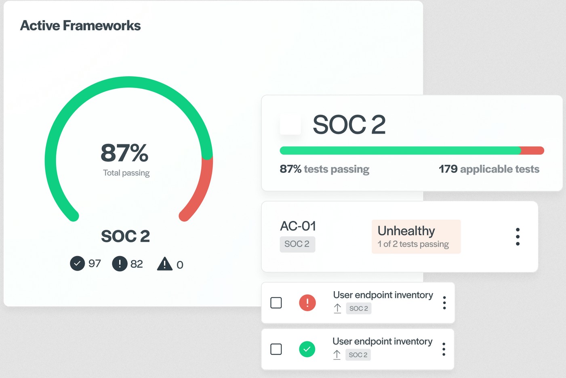The image size is (566, 378).
Task: Open the kebab menu on the passing test row
Action: pos(444,349)
